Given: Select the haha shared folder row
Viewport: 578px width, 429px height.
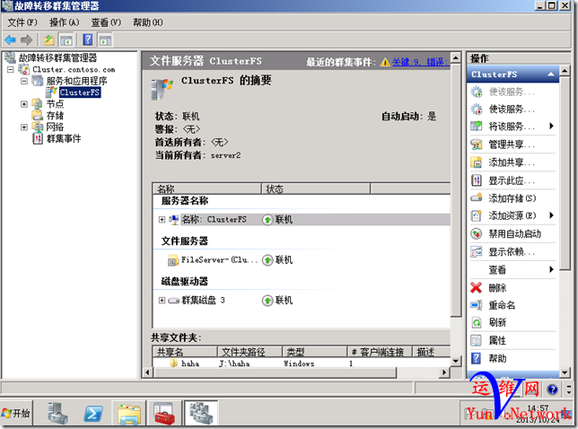Looking at the screenshot, I should [302, 363].
